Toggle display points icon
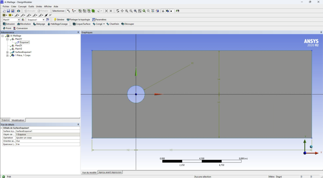 pyautogui.click(x=171, y=11)
